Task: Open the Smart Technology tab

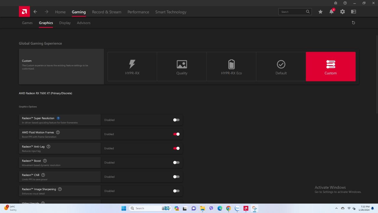Action: tap(171, 12)
